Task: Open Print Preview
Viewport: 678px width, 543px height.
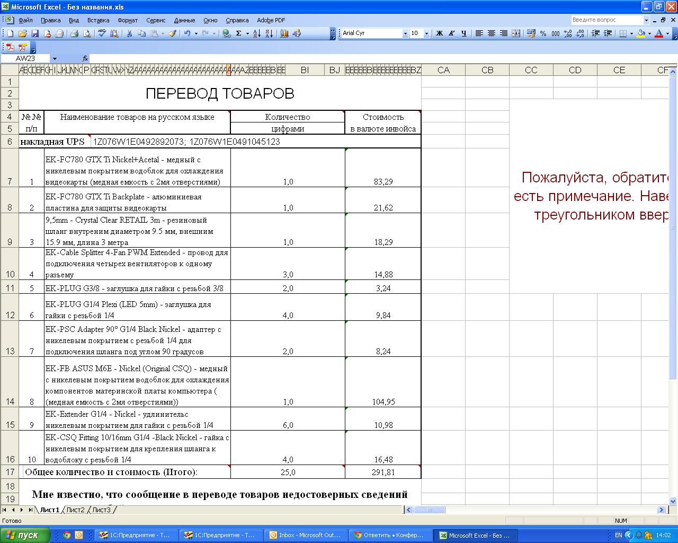Action: [87, 33]
